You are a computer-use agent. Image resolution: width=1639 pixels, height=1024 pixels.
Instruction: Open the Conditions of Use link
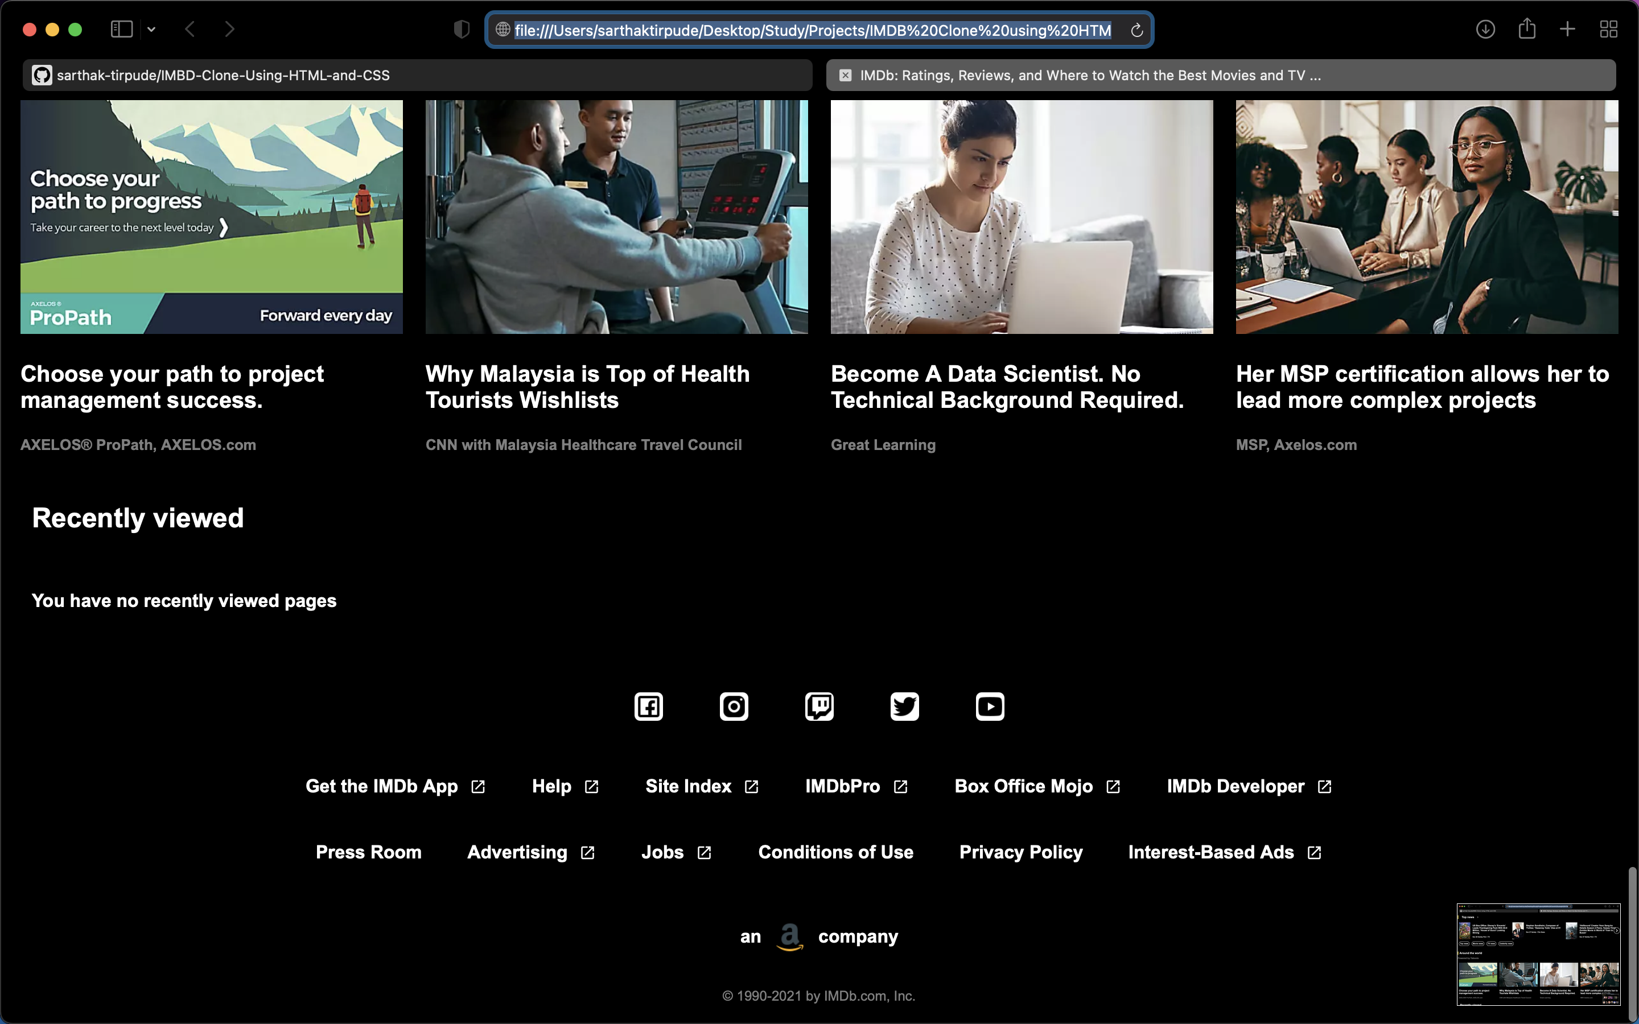pyautogui.click(x=835, y=852)
